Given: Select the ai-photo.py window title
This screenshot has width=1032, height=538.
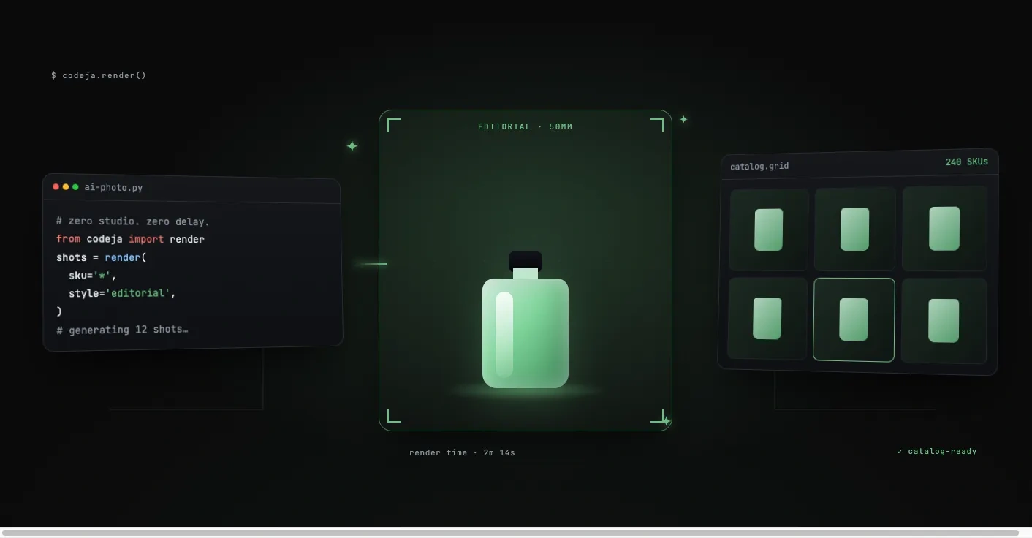Looking at the screenshot, I should (113, 188).
